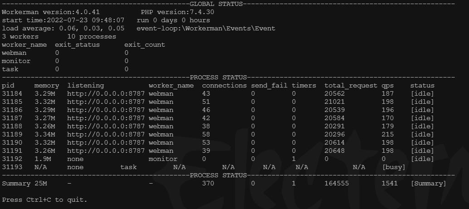469x209 pixels.
Task: Select event-loop \Workerman\Events\Event text
Action: (206, 29)
